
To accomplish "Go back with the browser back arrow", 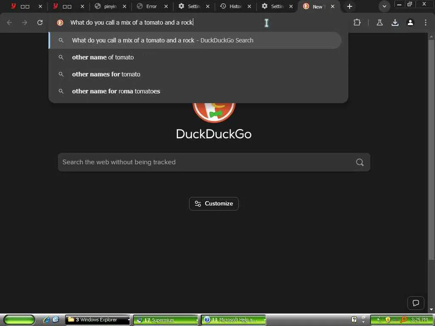I will tap(9, 22).
